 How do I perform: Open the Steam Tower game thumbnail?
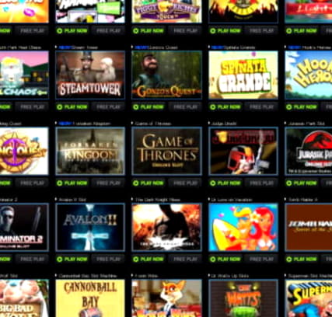(x=90, y=75)
